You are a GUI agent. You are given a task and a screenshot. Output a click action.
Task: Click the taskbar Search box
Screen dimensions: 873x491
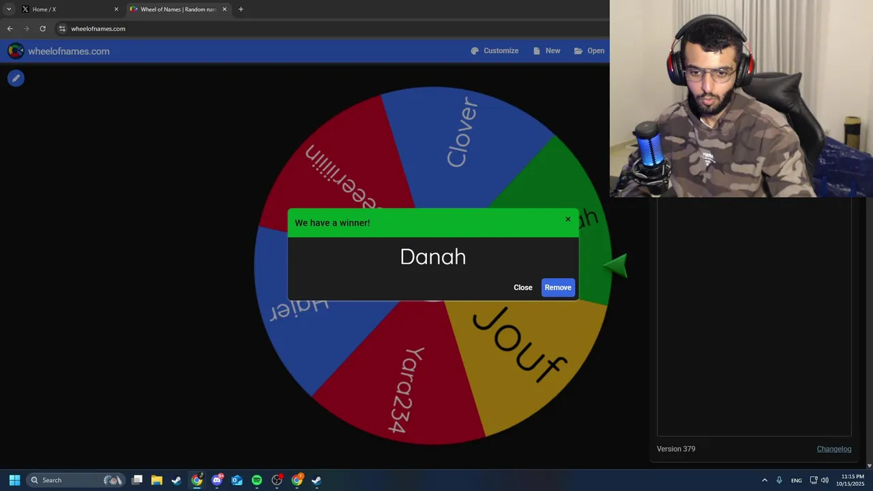76,480
